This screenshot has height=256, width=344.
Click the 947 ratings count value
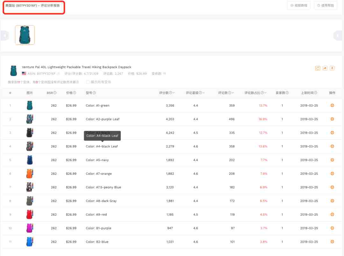click(170, 228)
